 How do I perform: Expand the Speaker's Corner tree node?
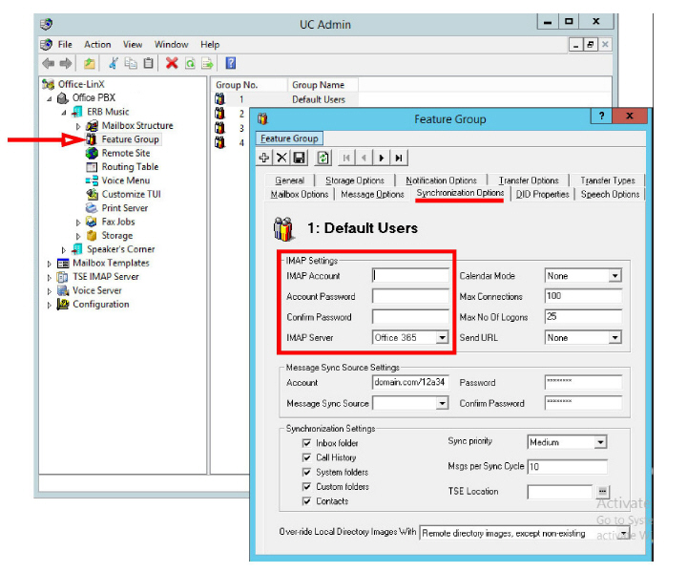(64, 250)
